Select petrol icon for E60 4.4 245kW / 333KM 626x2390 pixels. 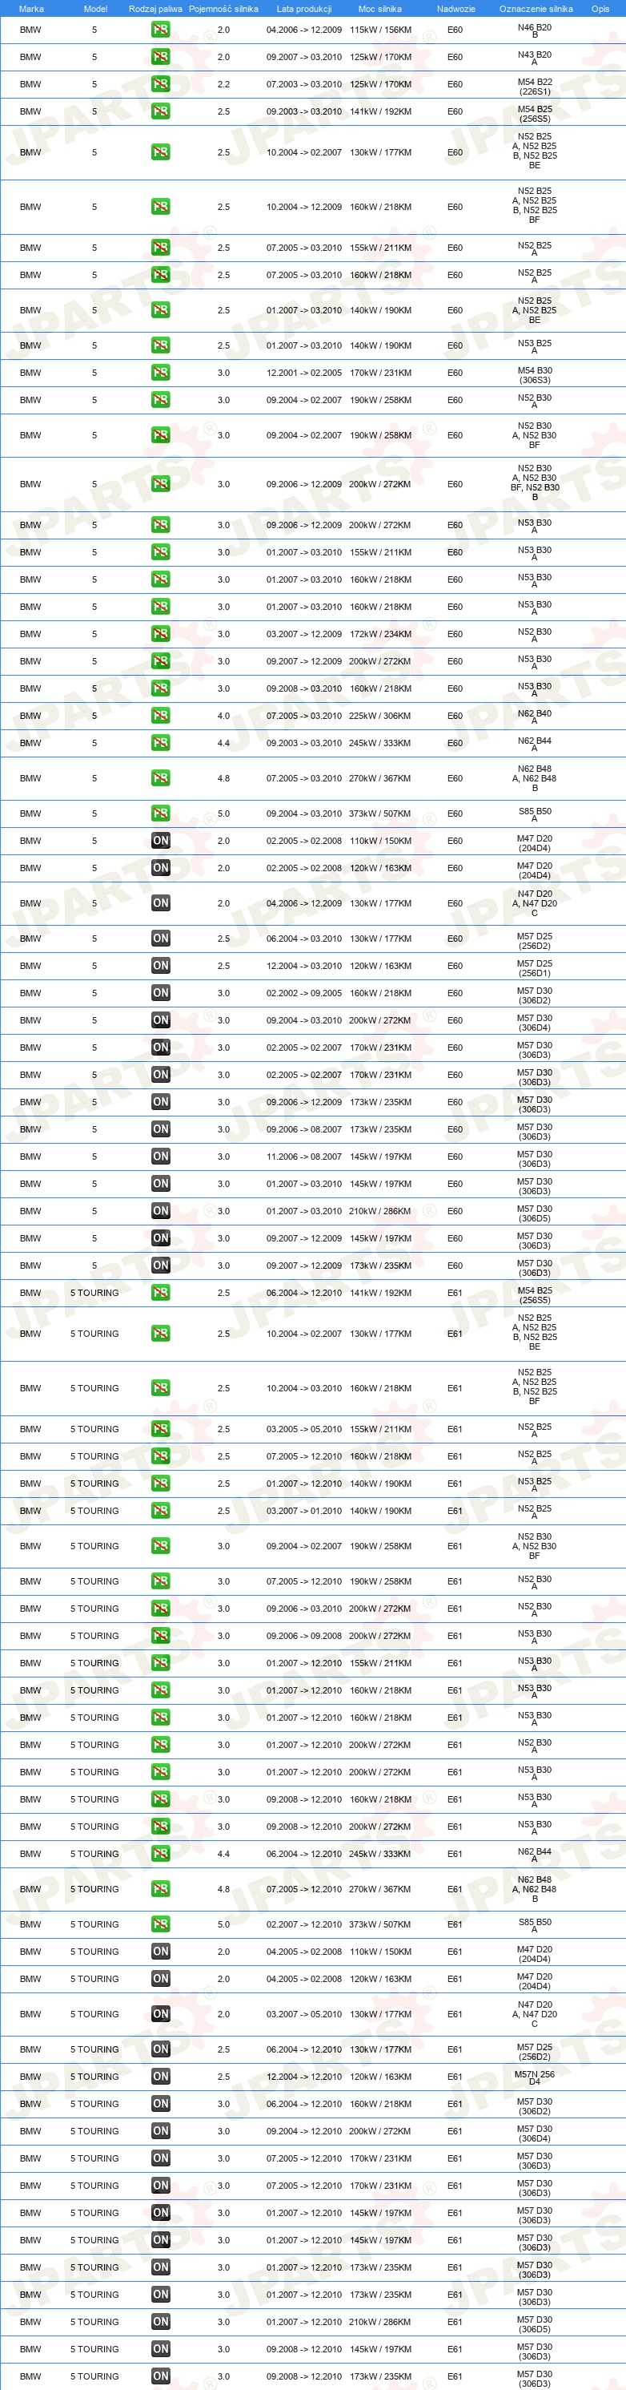(160, 743)
